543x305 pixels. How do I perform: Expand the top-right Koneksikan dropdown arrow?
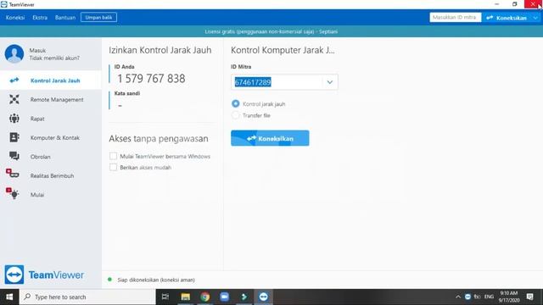(x=535, y=18)
